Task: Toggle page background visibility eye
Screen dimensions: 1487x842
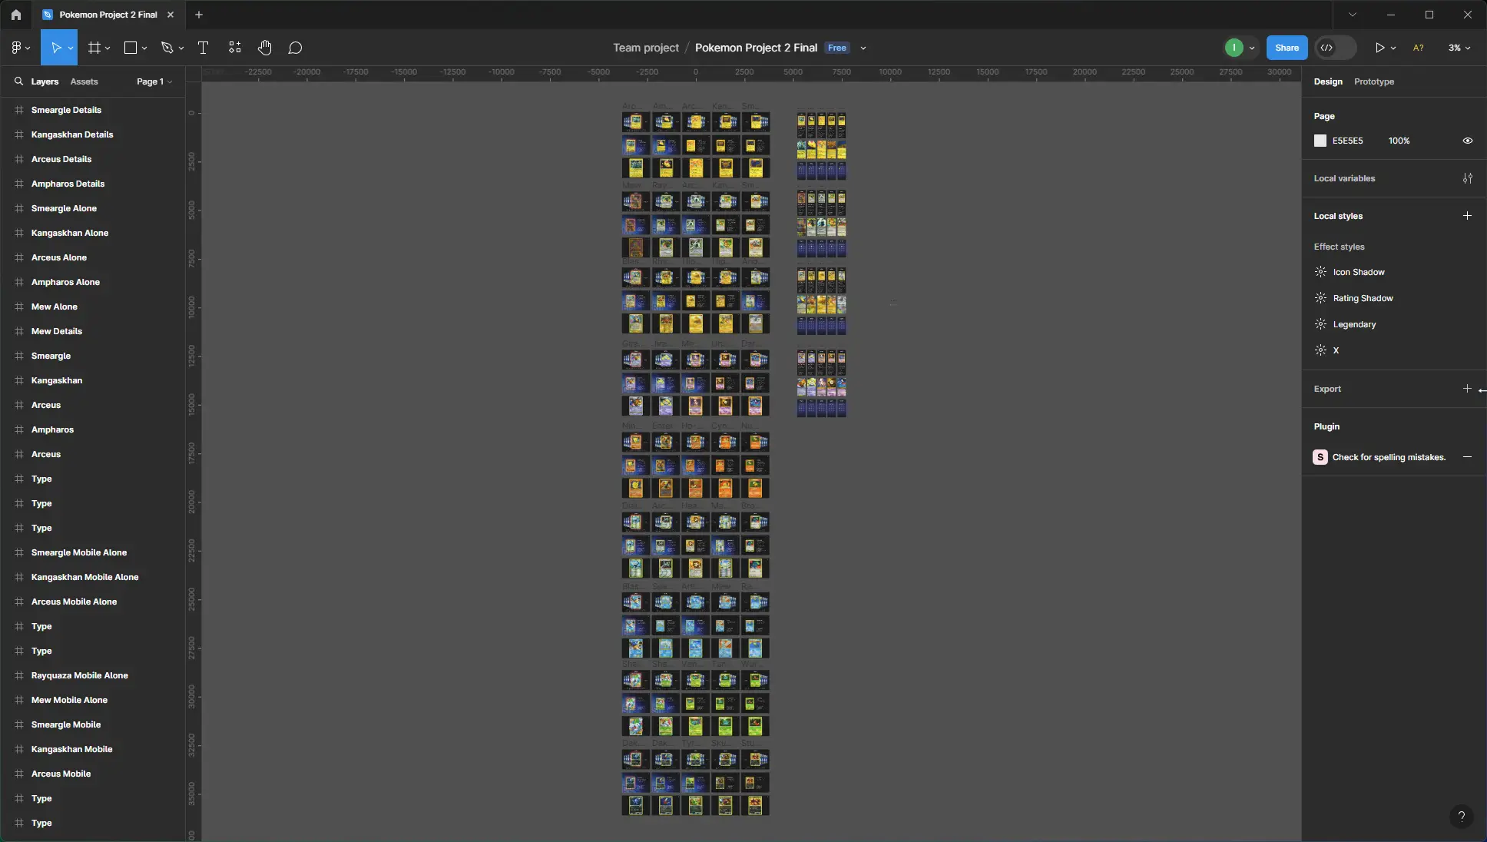Action: pyautogui.click(x=1467, y=141)
